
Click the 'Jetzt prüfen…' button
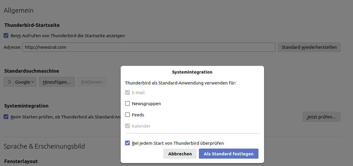322,117
